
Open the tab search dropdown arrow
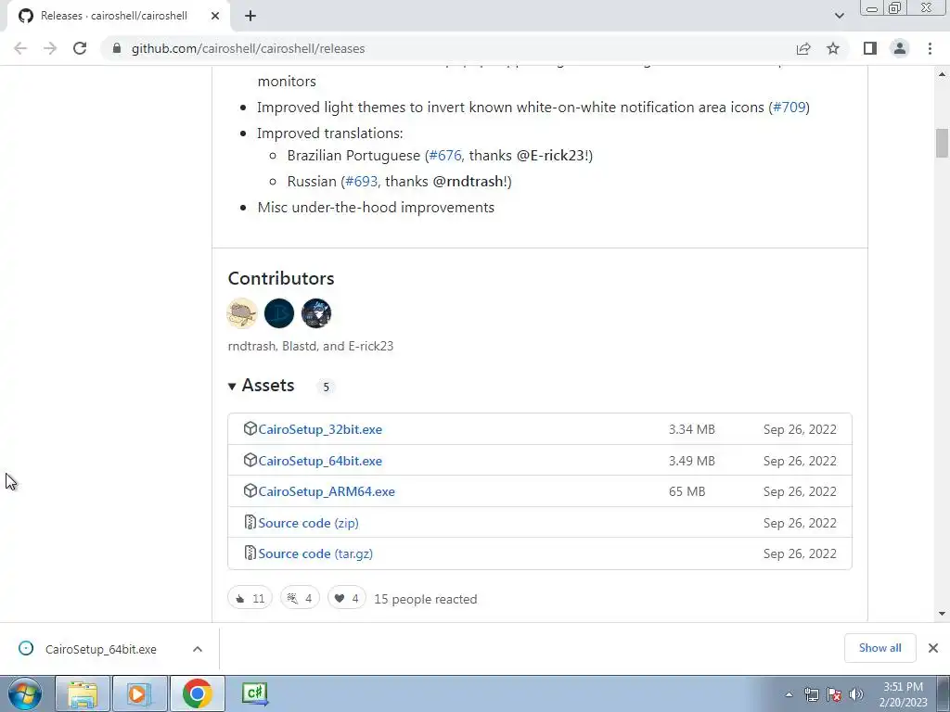839,16
